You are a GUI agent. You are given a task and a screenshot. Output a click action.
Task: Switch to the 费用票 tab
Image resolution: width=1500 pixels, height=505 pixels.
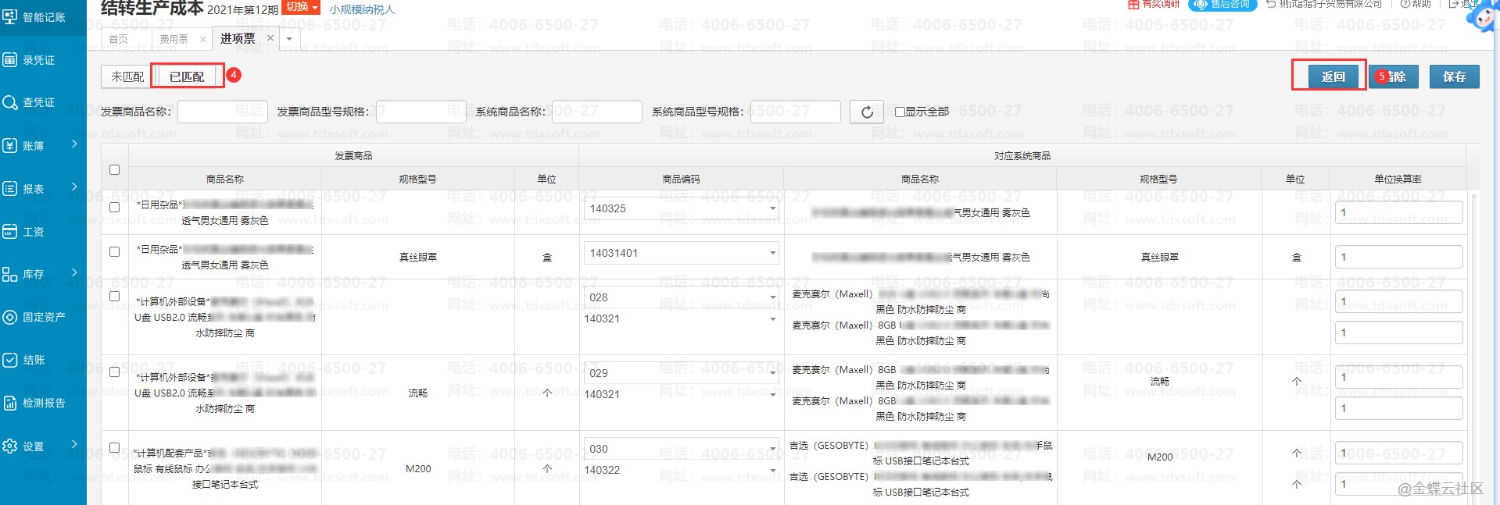(174, 38)
